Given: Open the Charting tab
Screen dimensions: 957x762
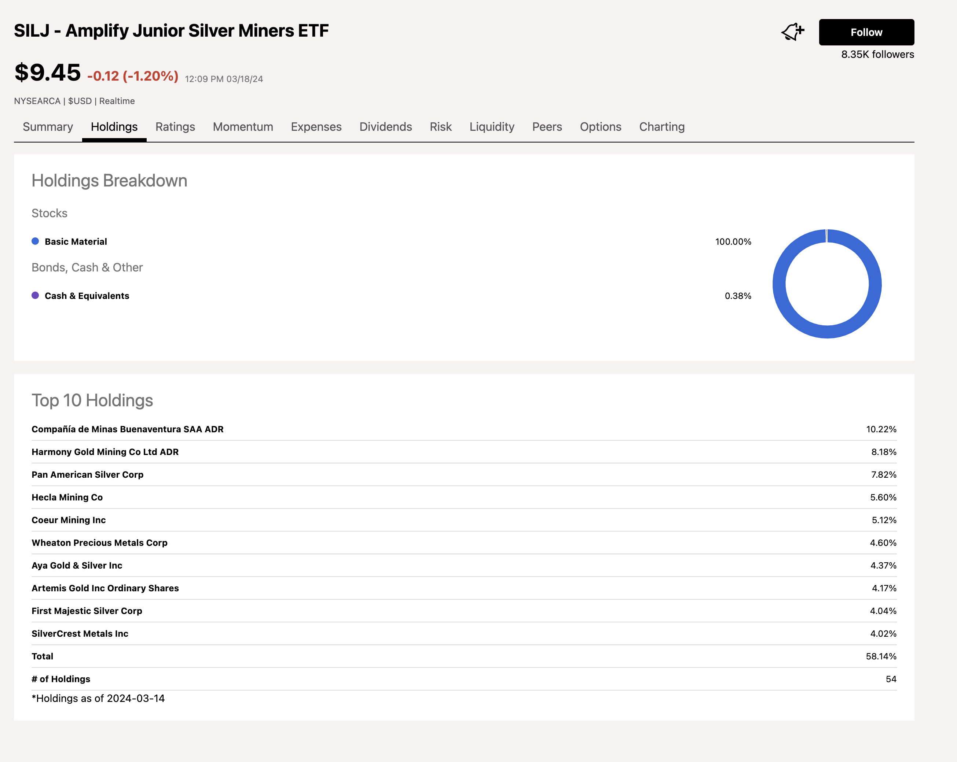Looking at the screenshot, I should tap(661, 127).
